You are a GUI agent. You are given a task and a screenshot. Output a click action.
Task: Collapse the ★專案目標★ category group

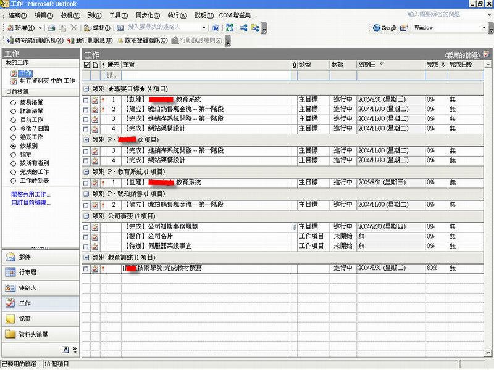(x=86, y=89)
